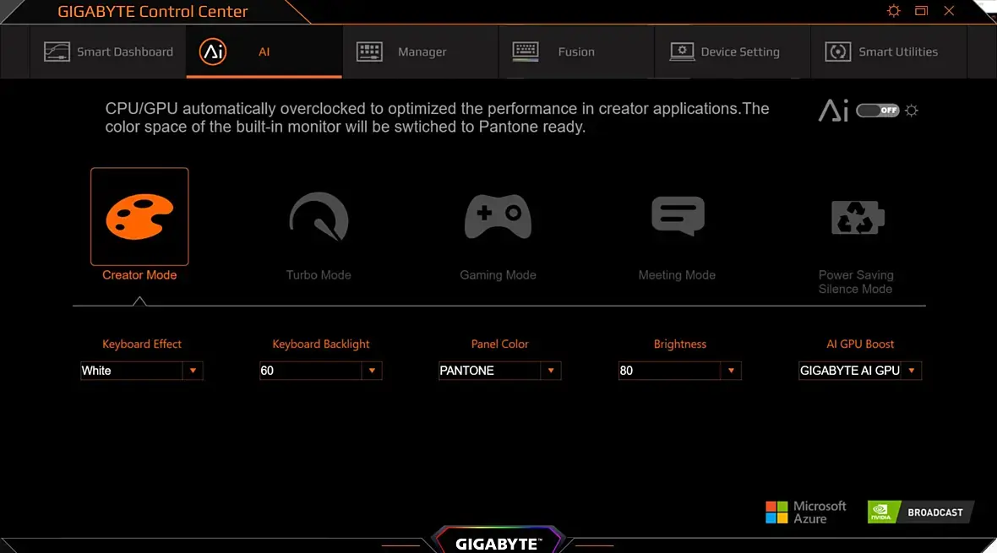Switch to the Smart Dashboard tab

tap(108, 52)
